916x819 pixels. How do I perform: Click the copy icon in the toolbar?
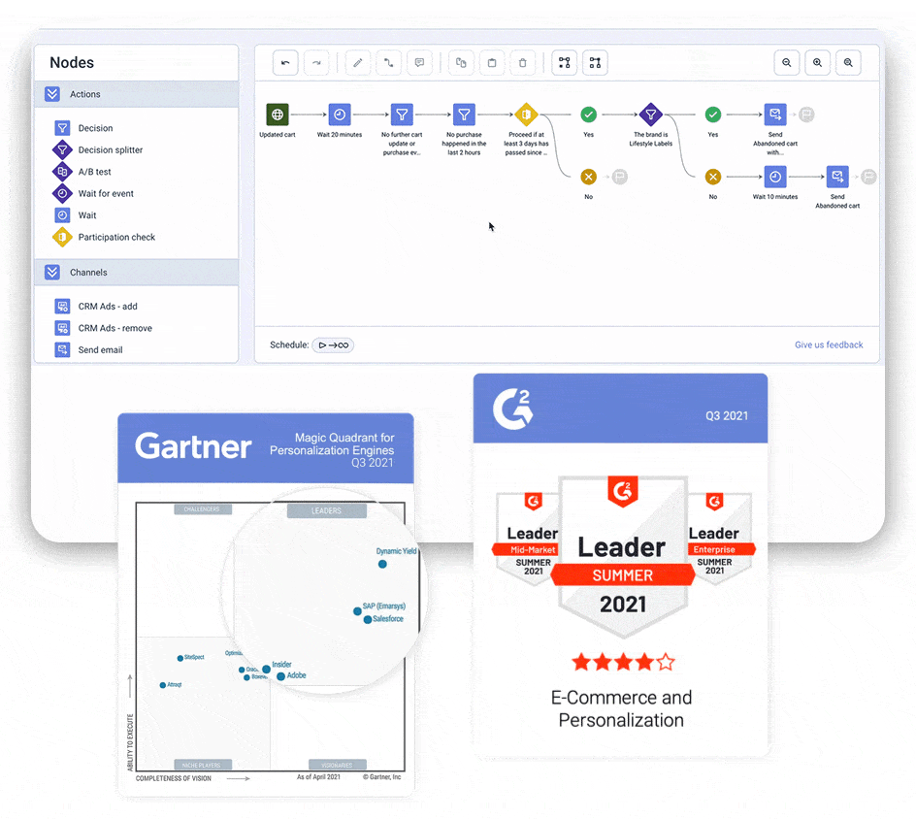click(461, 62)
